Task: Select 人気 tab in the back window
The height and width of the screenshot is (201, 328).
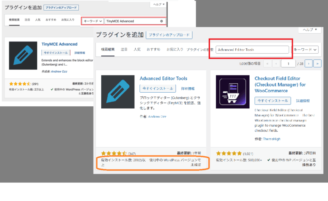Action: pos(38,20)
